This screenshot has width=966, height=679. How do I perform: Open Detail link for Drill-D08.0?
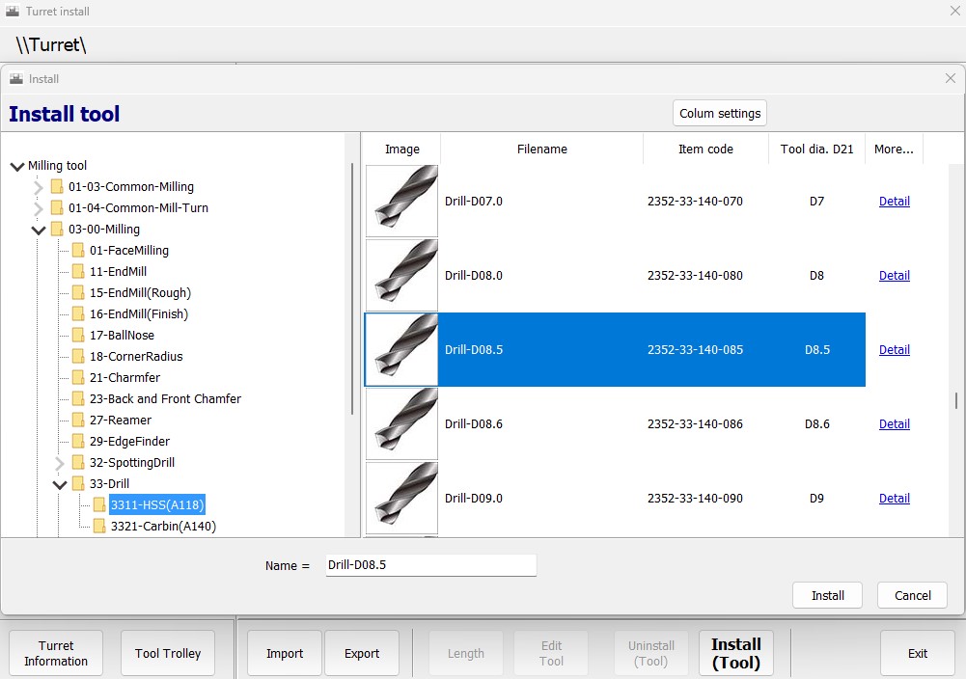point(894,276)
